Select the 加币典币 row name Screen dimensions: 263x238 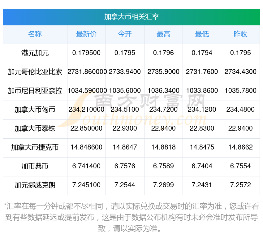click(35, 166)
